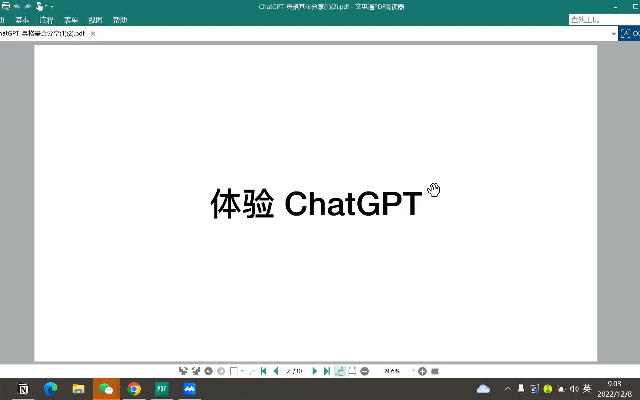Viewport: 640px width, 400px height.
Task: Jump to the first page
Action: [264, 371]
